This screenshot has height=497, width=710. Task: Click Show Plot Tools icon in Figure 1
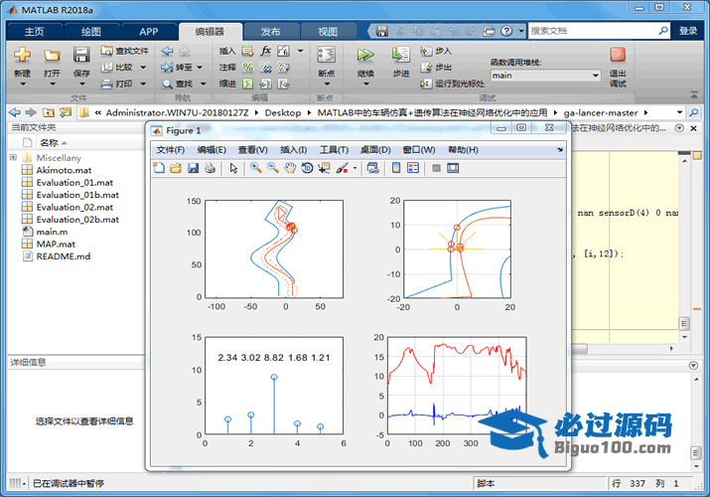[453, 168]
